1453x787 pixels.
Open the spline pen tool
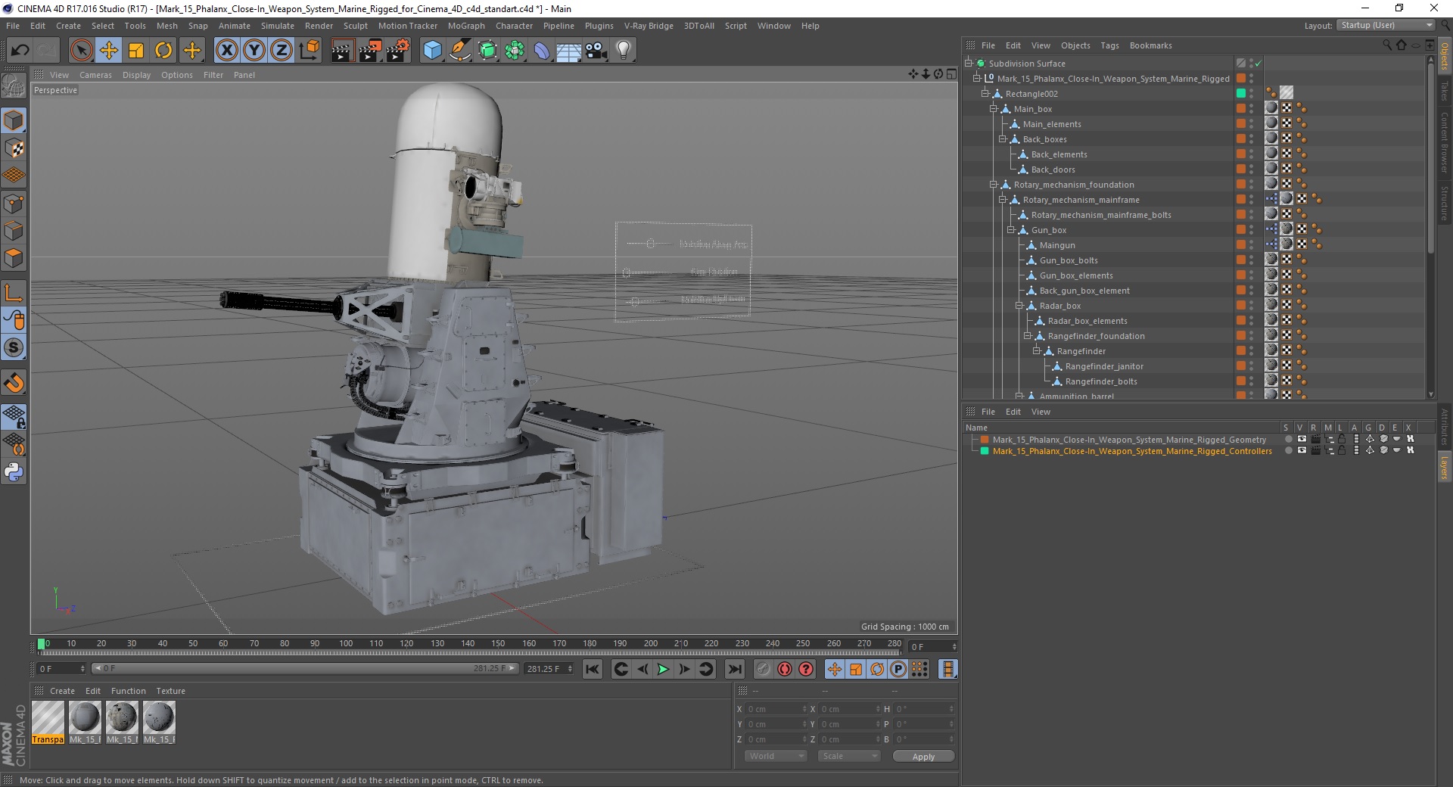459,51
